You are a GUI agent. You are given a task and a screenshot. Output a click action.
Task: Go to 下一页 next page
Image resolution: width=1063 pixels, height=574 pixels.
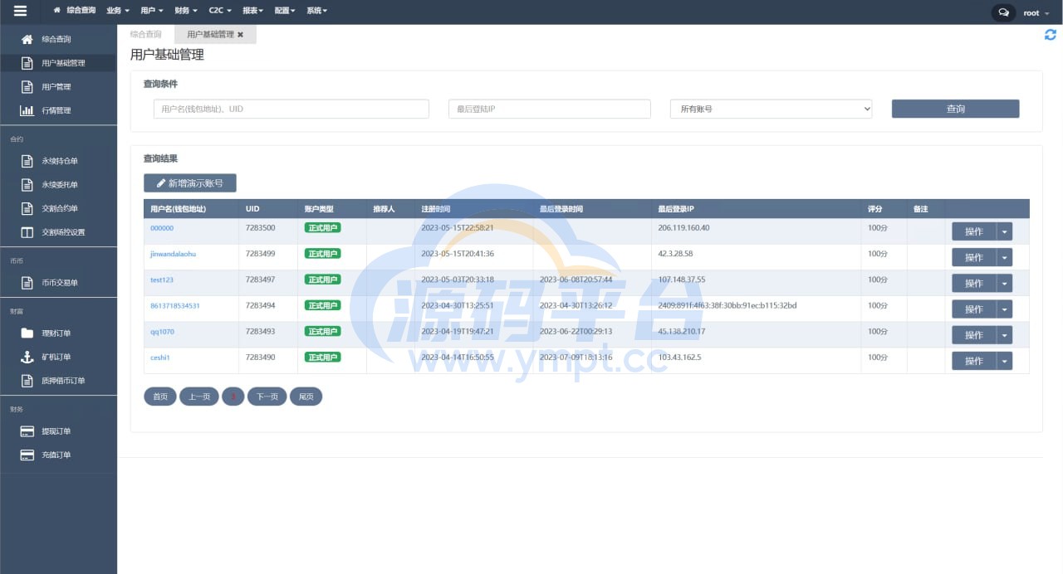click(267, 396)
